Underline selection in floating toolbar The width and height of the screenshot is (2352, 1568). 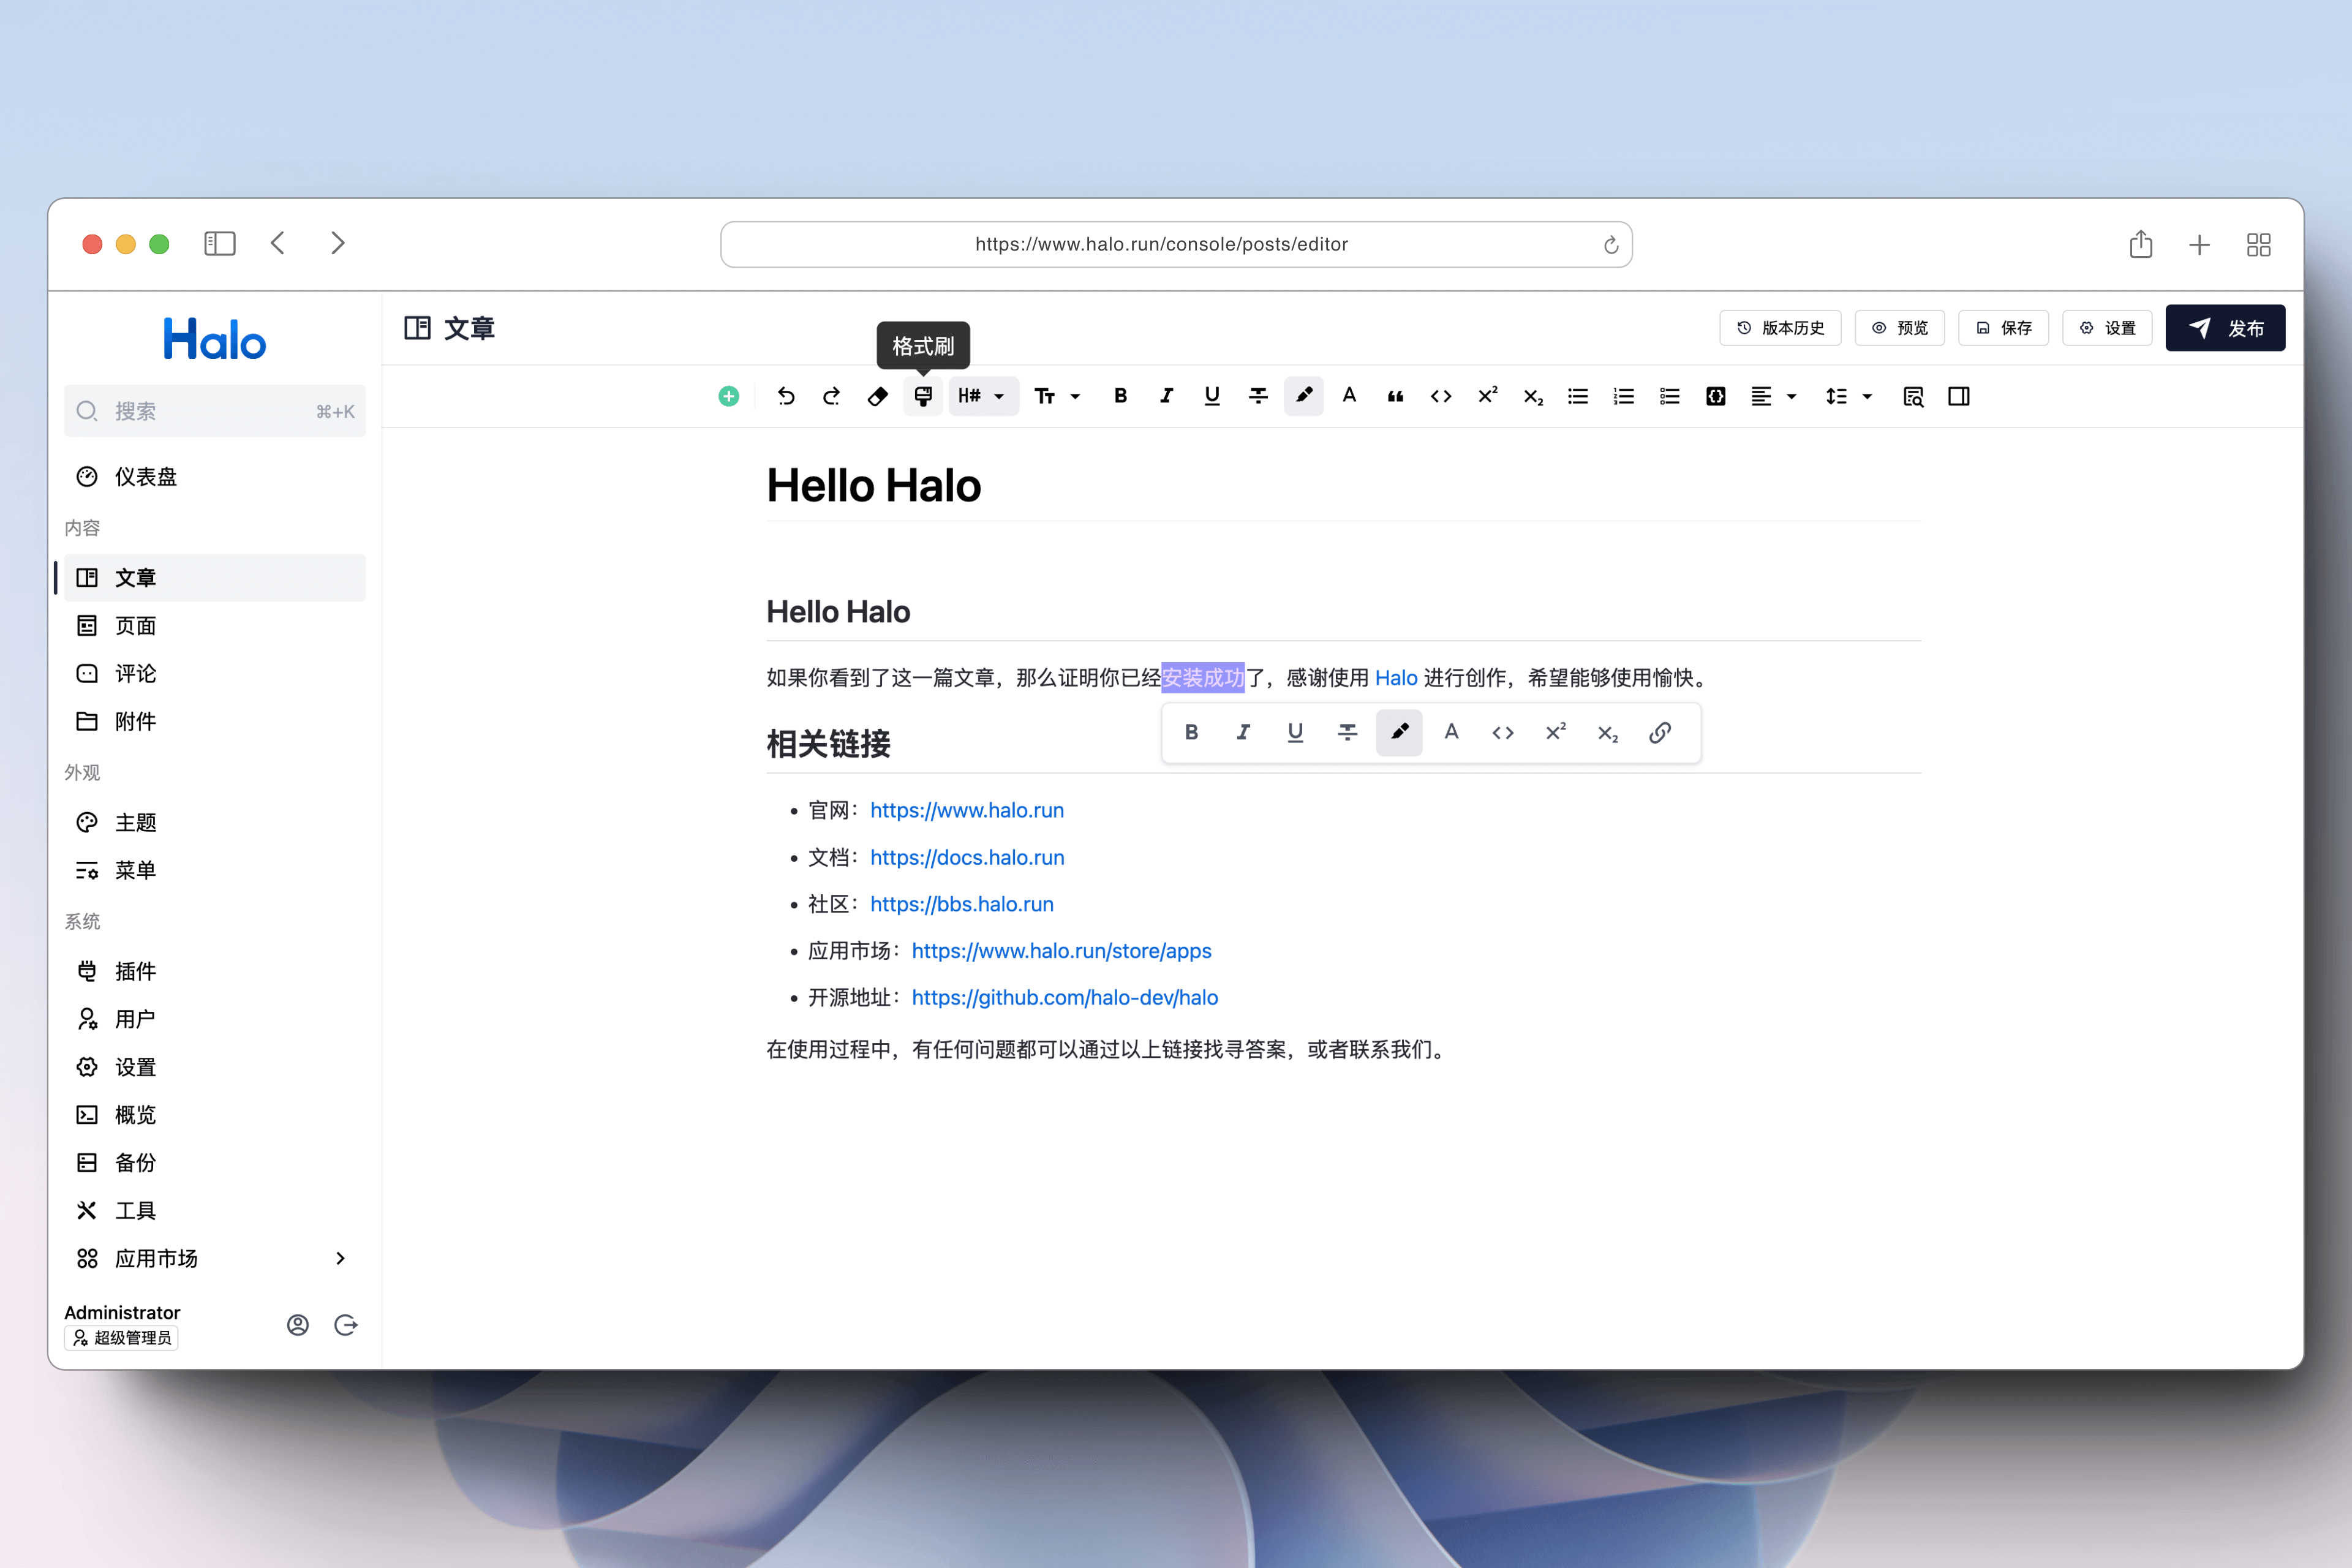click(1295, 732)
